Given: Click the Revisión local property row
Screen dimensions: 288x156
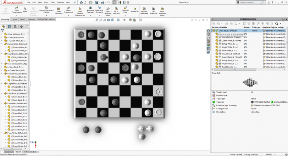Looking at the screenshot, I should click(249, 96).
